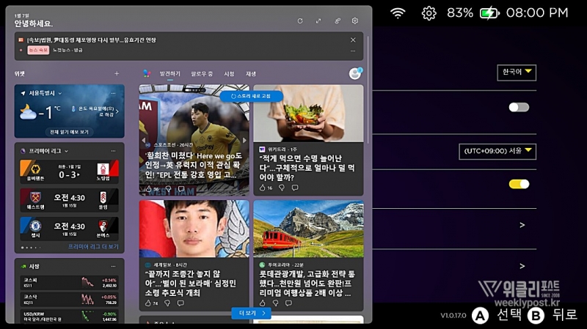Screen dimensions: 587x329
Task: Expand the widgets panel to full view
Action: pos(318,21)
